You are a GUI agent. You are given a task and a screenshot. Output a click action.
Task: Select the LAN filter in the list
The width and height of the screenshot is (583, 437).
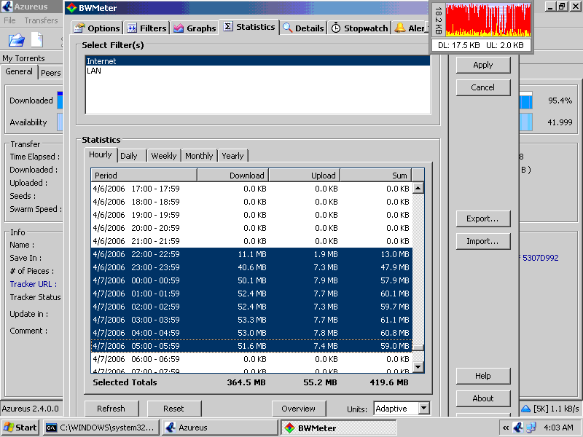coord(94,71)
